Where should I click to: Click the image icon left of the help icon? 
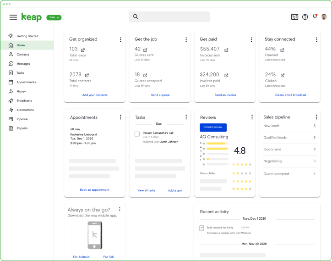click(x=294, y=17)
